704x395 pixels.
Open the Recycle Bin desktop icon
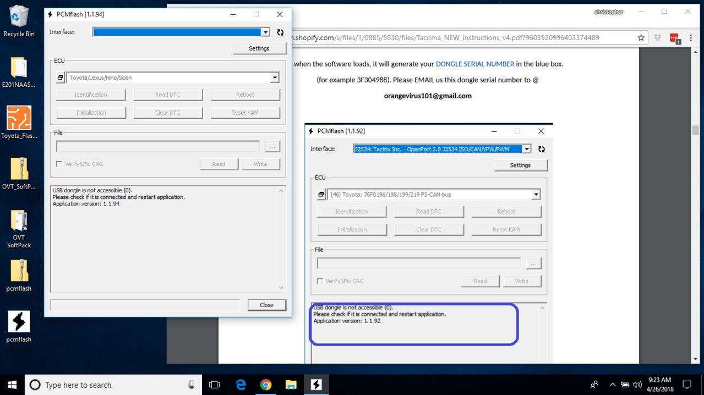19,21
